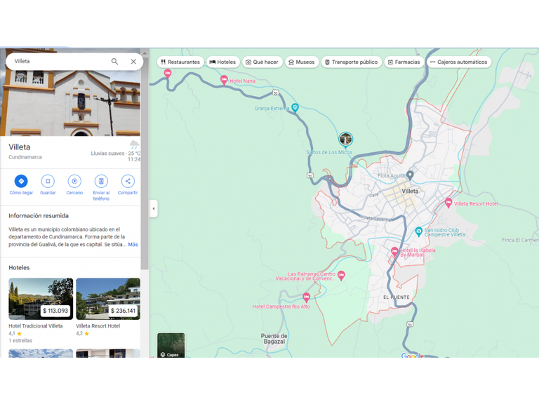539x404 pixels.
Task: Click Flota Aguila map pin
Action: (410, 175)
